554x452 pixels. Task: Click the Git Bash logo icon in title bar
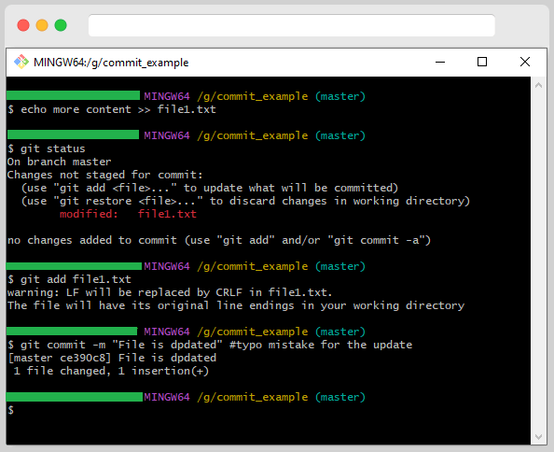tap(21, 62)
